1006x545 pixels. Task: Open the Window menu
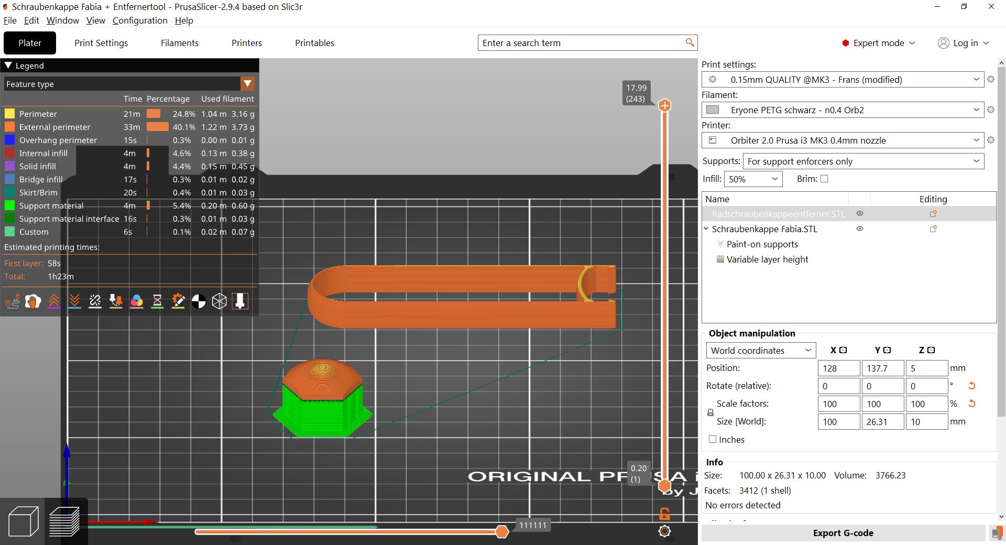coord(63,20)
